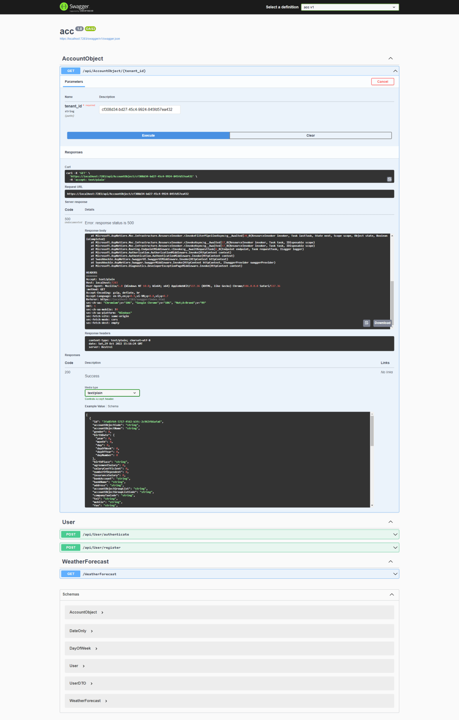
Task: Click the POST badge for register
Action: pyautogui.click(x=71, y=548)
